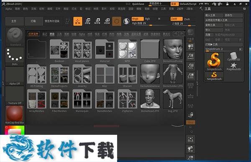Image resolution: width=251 pixels, height=162 pixels.
Task: Toggle the M material channel button
Action: click(159, 19)
